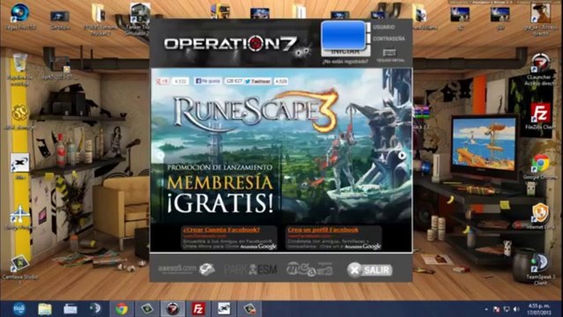Select the white X desktop shortcut icon
The width and height of the screenshot is (563, 317).
point(19,166)
